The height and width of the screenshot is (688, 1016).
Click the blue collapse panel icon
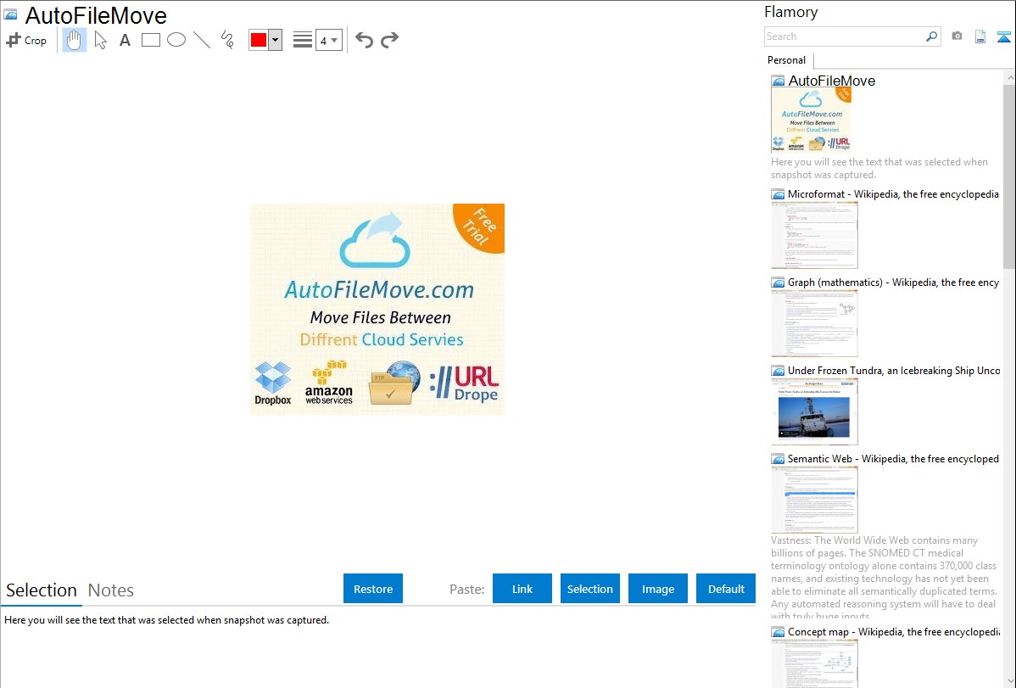pyautogui.click(x=1003, y=36)
